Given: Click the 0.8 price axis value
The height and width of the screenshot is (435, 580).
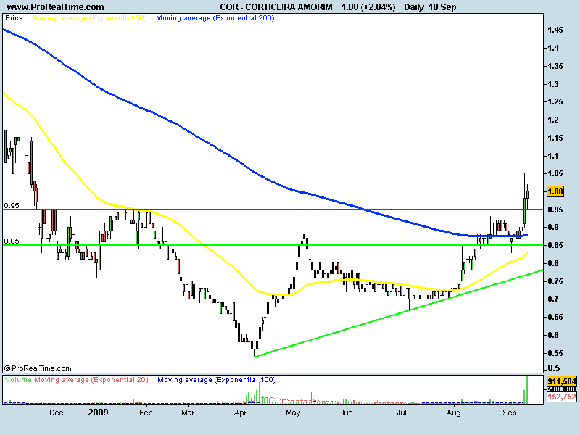Looking at the screenshot, I should [x=553, y=263].
